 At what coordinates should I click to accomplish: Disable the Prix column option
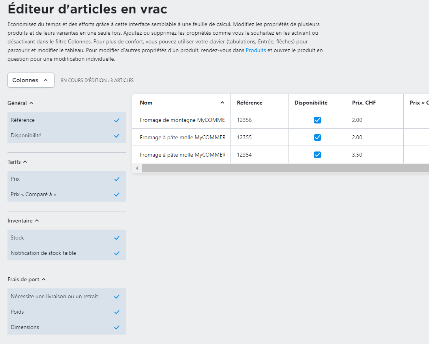(116, 179)
